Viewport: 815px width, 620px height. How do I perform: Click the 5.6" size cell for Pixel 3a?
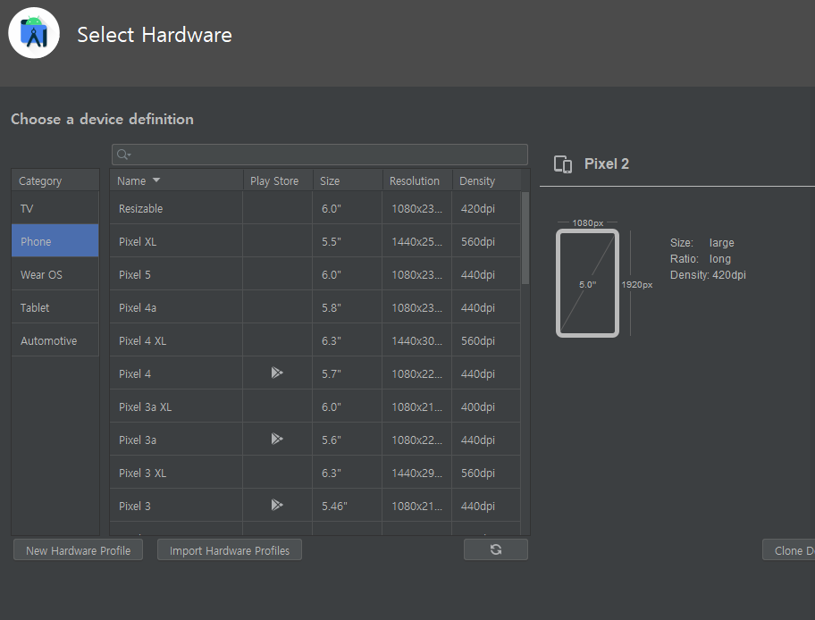(x=348, y=440)
